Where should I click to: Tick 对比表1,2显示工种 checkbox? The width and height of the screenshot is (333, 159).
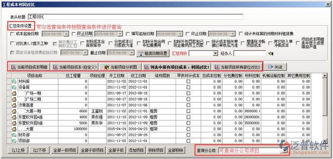pyautogui.click(x=12, y=43)
